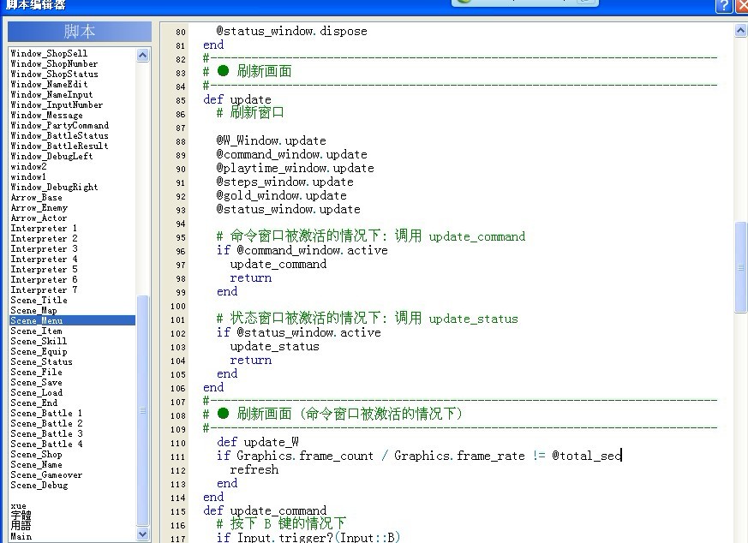Click script list scroll down arrow
The width and height of the screenshot is (748, 543).
142,534
